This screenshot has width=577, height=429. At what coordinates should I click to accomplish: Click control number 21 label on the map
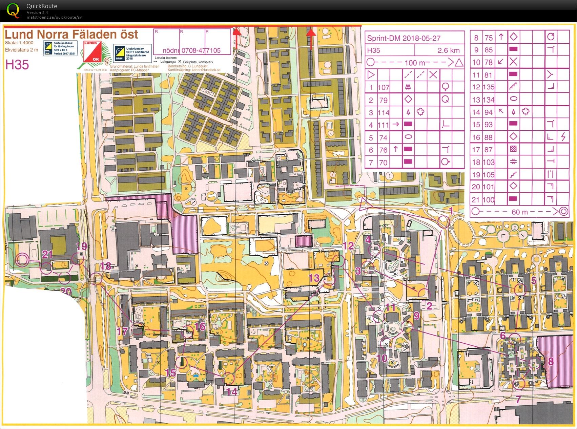[47, 254]
